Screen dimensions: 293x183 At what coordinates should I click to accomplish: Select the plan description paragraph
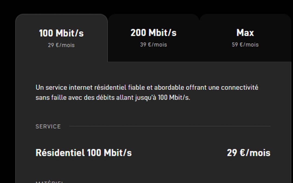click(x=146, y=92)
